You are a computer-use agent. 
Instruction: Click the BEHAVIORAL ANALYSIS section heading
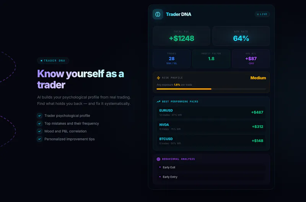pyautogui.click(x=178, y=159)
